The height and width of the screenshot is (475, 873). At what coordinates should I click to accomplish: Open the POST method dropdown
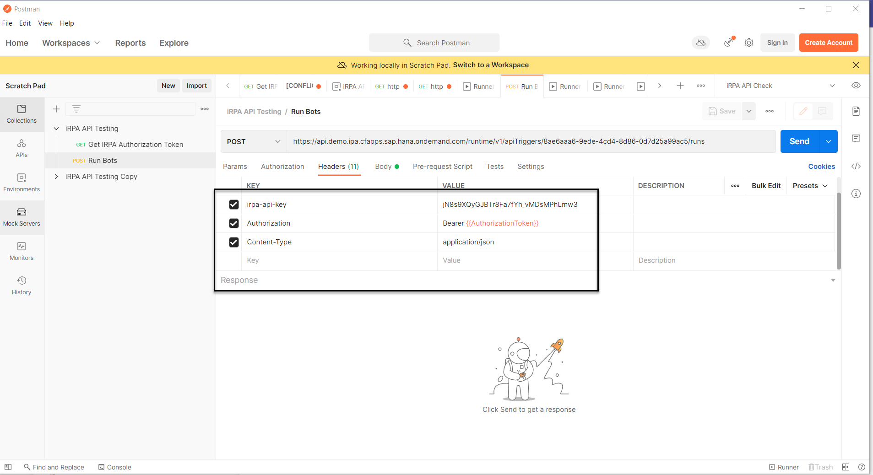(x=254, y=141)
